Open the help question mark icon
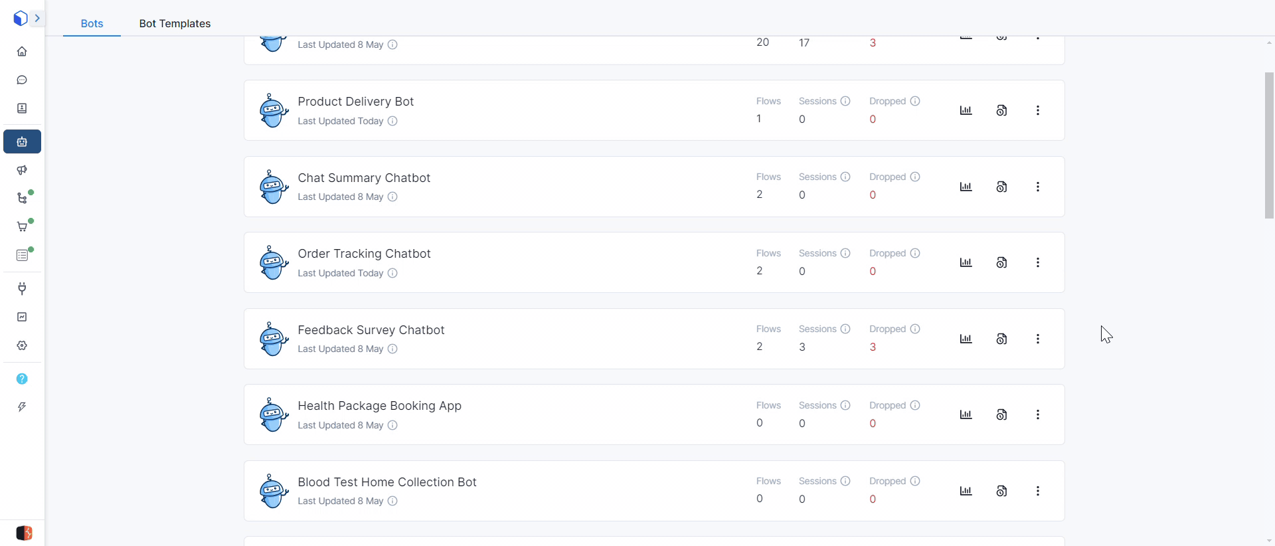This screenshot has height=546, width=1275. coord(22,379)
